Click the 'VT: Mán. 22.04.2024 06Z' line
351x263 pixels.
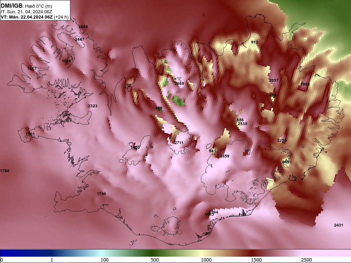27,17
